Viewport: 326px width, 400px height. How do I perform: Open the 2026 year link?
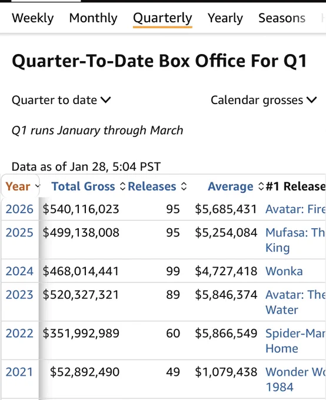pos(19,209)
